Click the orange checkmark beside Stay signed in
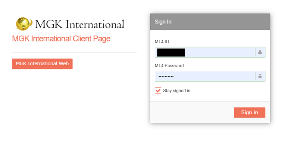The width and height of the screenshot is (291, 144). click(x=158, y=91)
